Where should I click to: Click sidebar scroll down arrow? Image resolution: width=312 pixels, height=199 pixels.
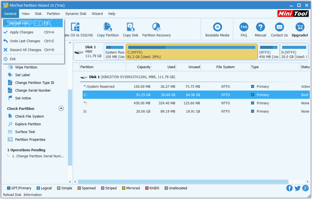pyautogui.click(x=70, y=182)
